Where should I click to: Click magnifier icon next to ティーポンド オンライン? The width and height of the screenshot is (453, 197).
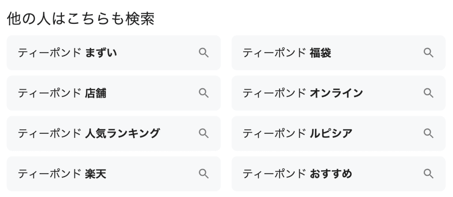click(428, 93)
